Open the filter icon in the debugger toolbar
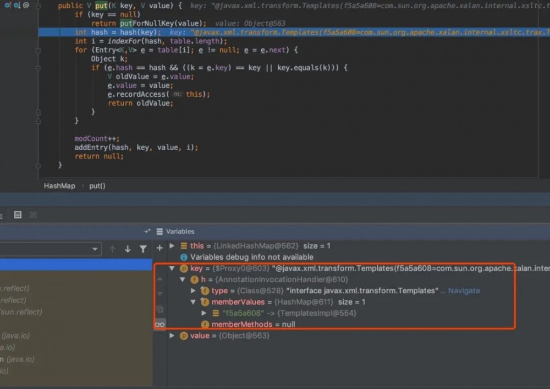This screenshot has height=389, width=550. 144,249
